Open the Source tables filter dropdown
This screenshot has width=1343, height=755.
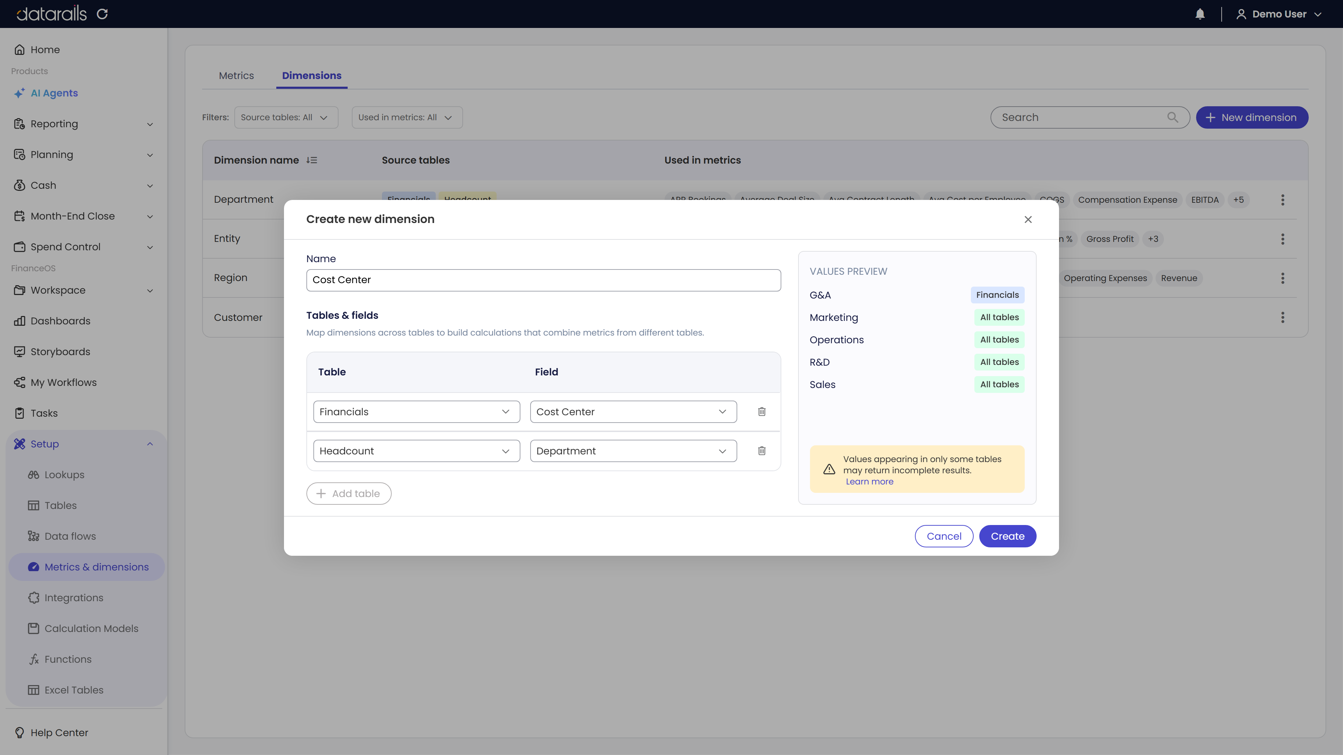pos(286,117)
